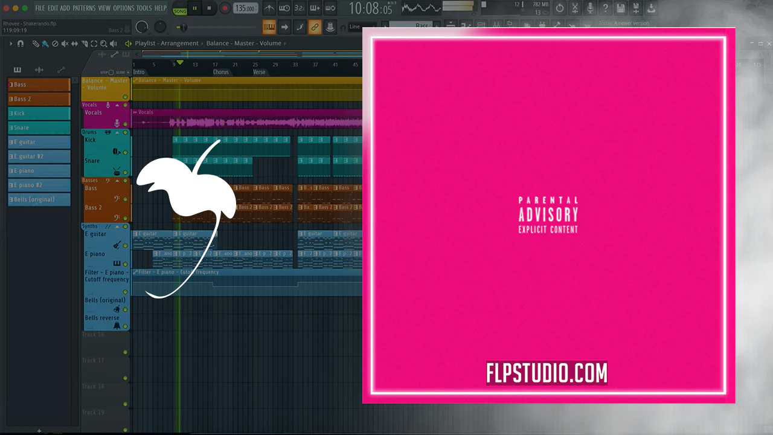This screenshot has height=435, width=773.
Task: Open the HELP menu
Action: tap(161, 8)
